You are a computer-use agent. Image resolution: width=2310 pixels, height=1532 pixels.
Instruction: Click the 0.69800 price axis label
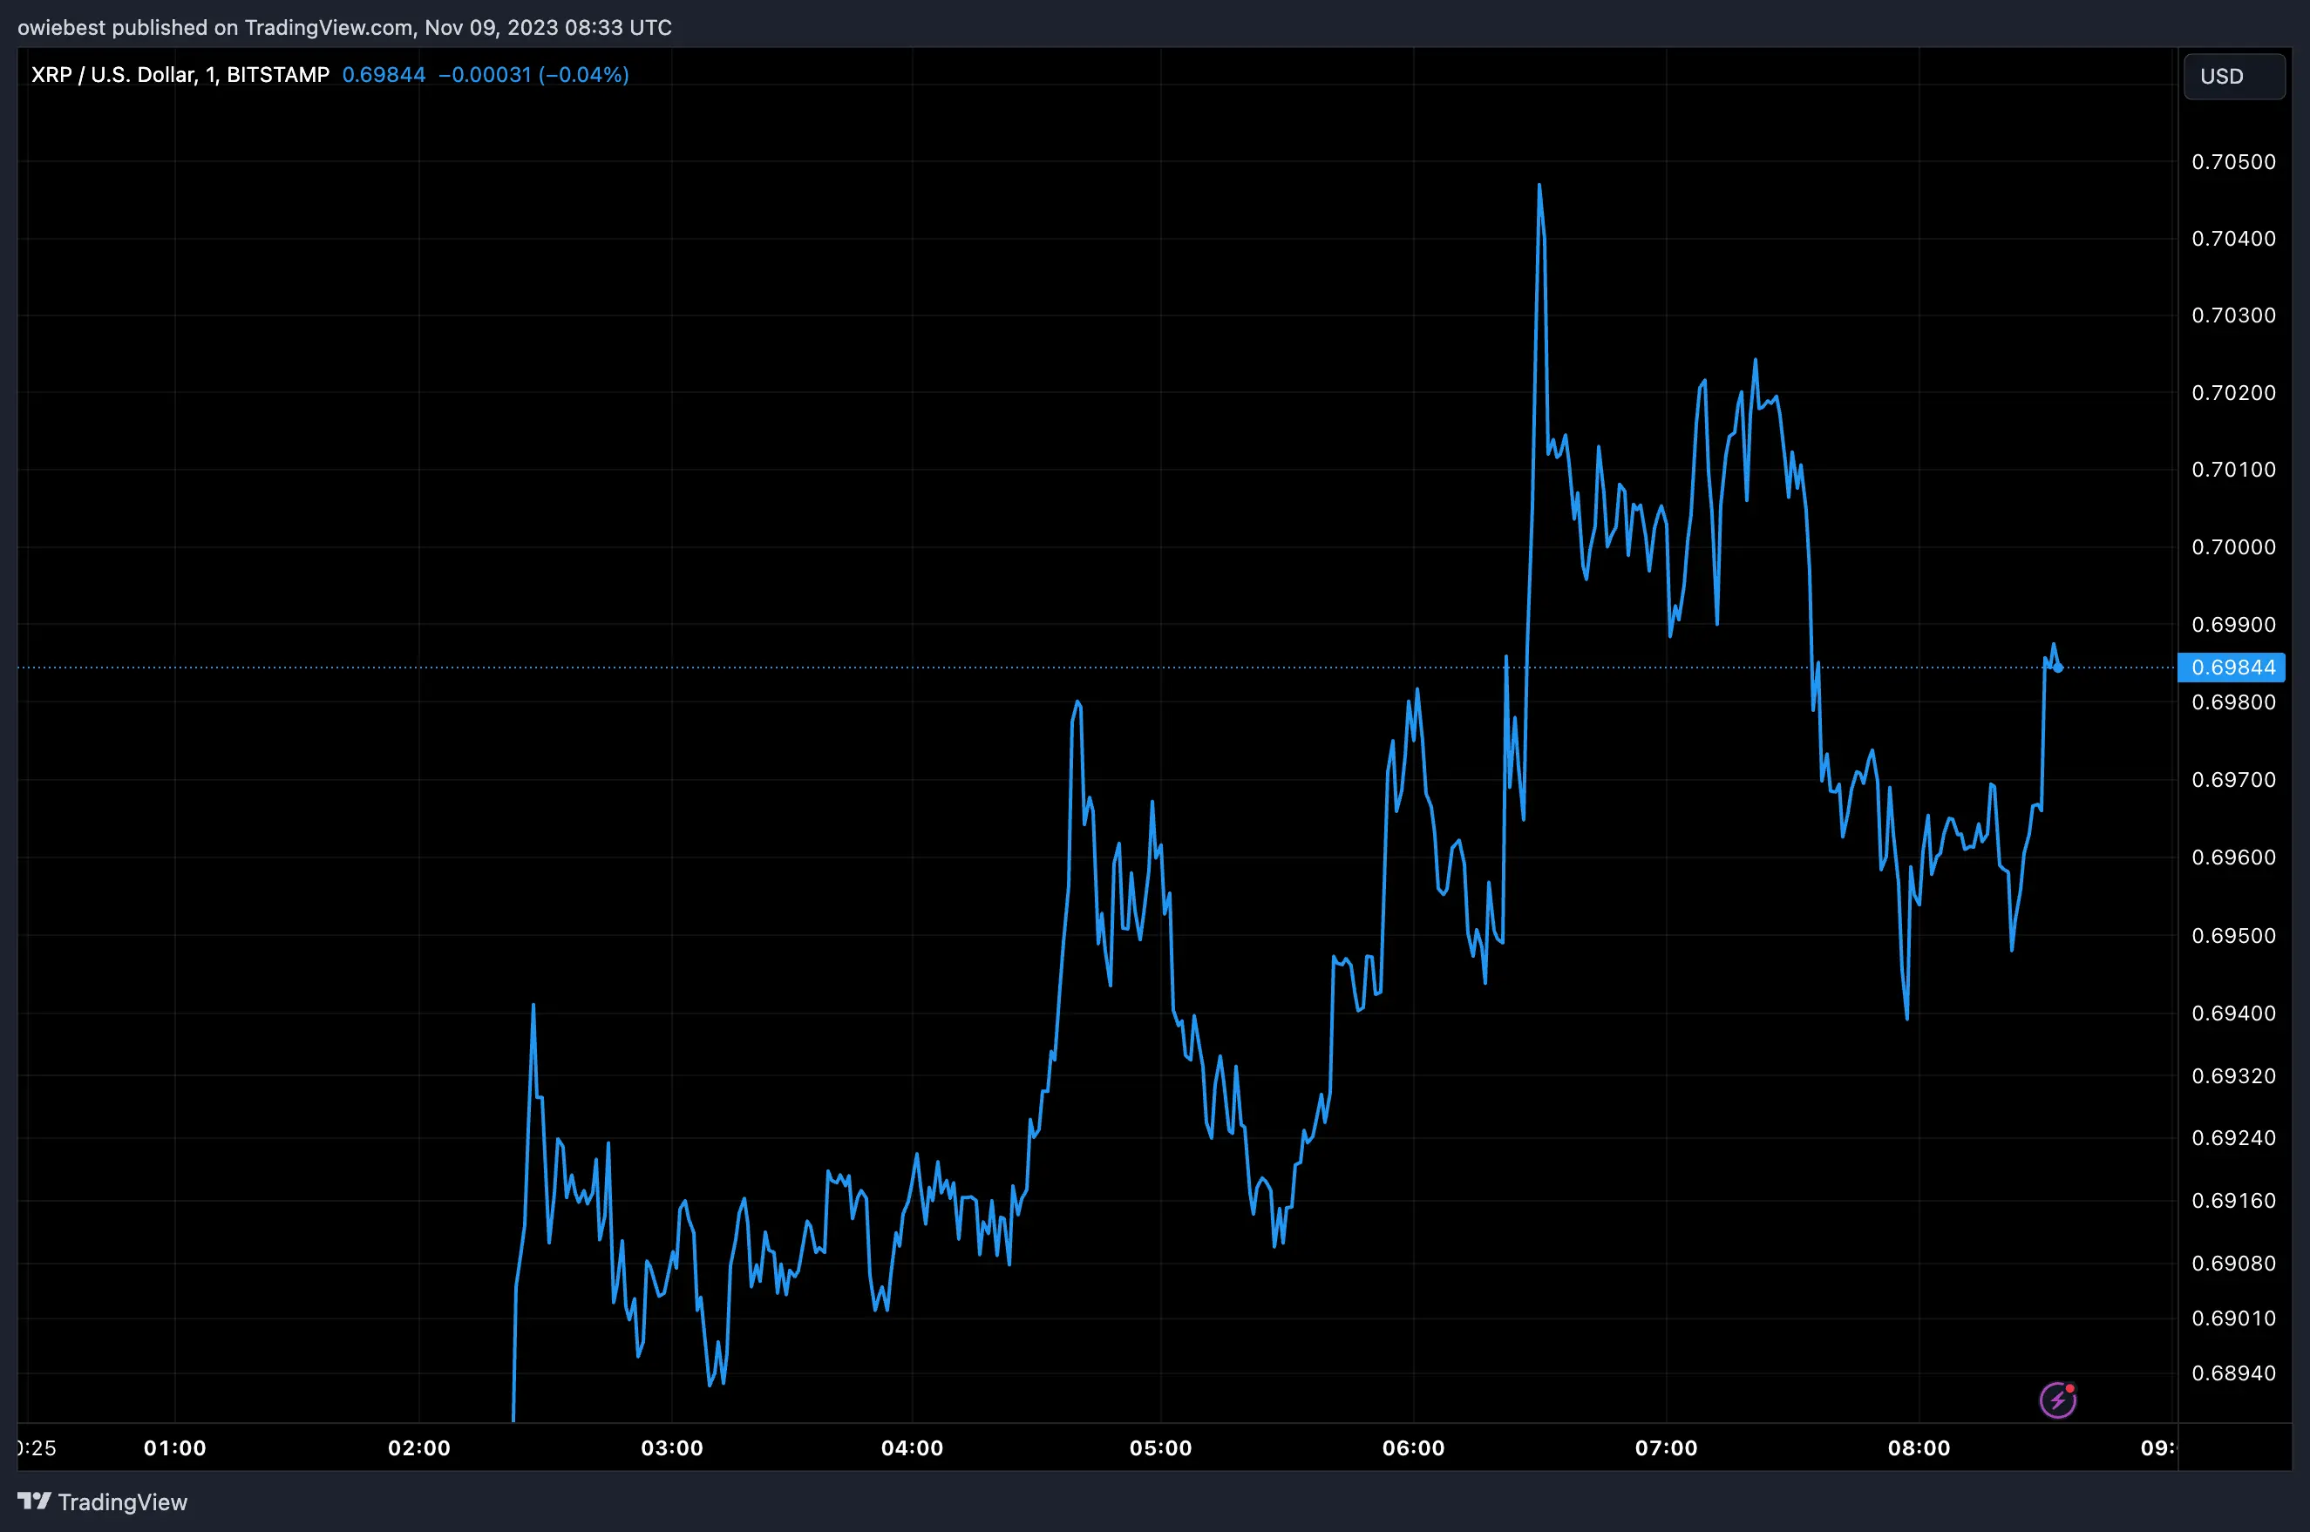pos(2234,702)
